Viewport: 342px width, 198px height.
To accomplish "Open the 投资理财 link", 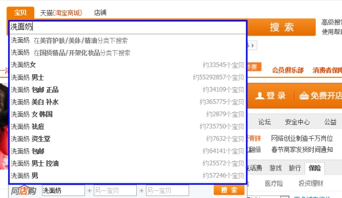I will tap(311, 184).
